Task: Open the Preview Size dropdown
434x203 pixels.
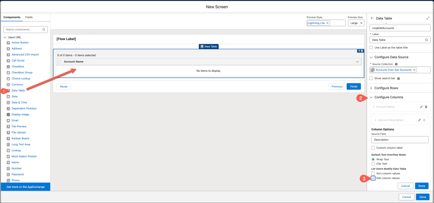Action: (x=356, y=23)
